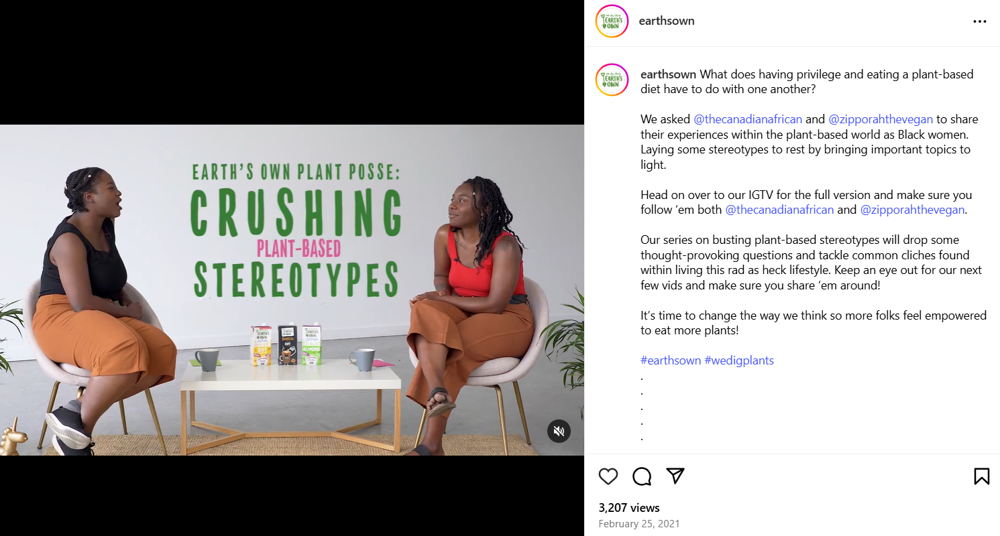The image size is (1000, 536).
Task: Follow second @thecanadianafrican mention in caption
Action: (x=779, y=210)
